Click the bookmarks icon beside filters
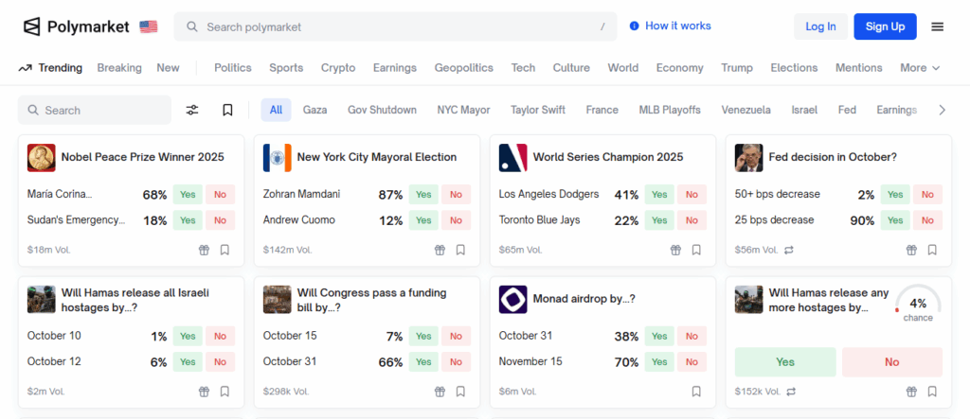970x419 pixels. [x=227, y=110]
